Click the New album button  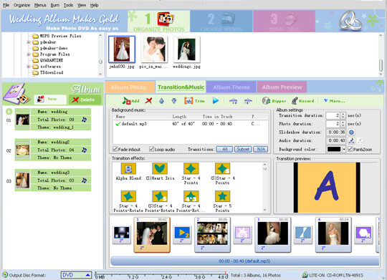(x=50, y=100)
